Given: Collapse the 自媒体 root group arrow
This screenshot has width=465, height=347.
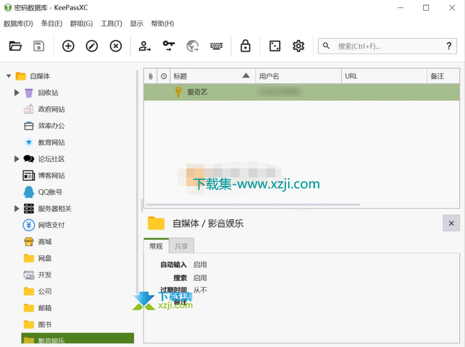Looking at the screenshot, I should (x=8, y=76).
